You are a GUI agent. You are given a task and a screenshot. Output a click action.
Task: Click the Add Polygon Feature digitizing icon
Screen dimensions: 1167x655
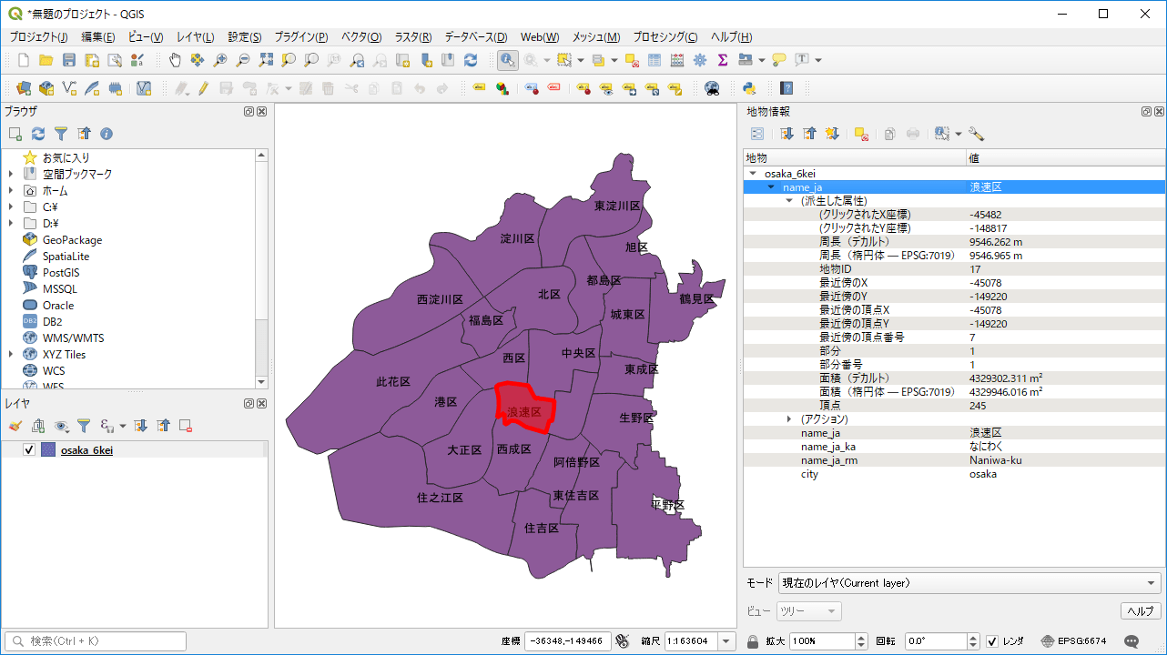point(249,88)
